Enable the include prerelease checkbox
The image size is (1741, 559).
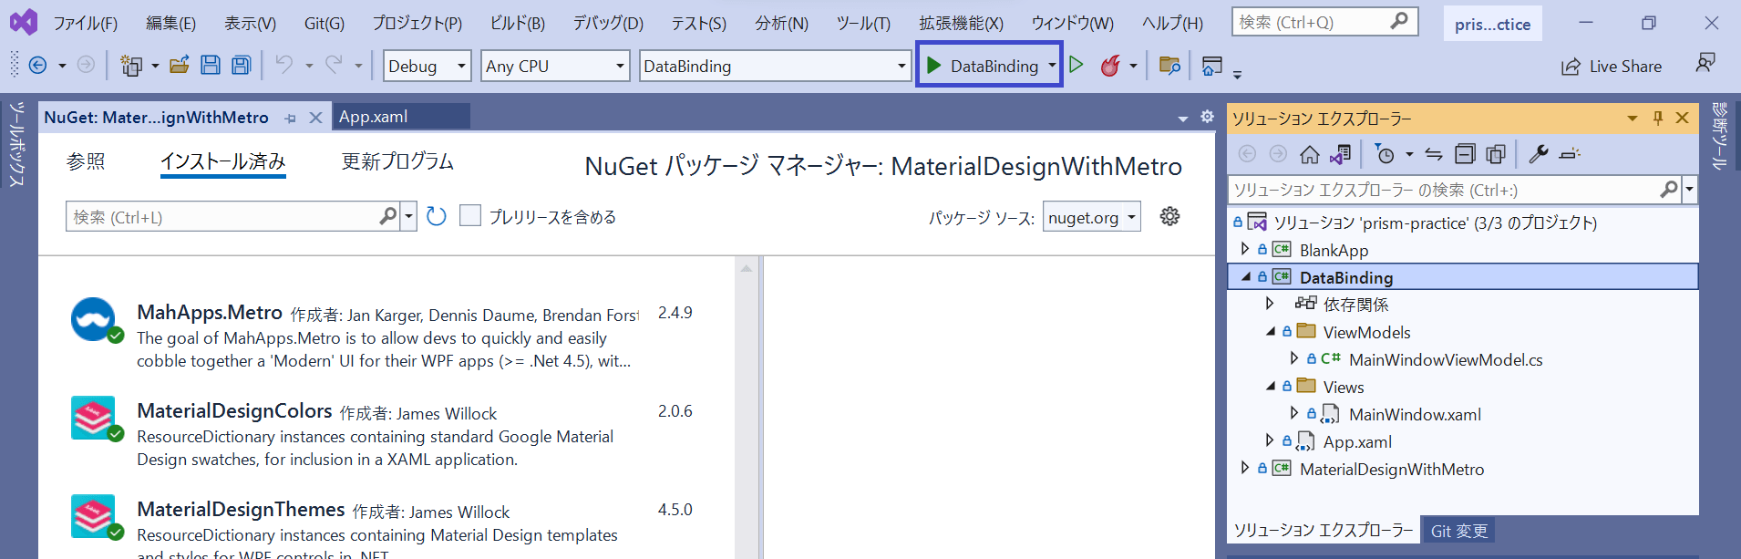click(x=470, y=216)
